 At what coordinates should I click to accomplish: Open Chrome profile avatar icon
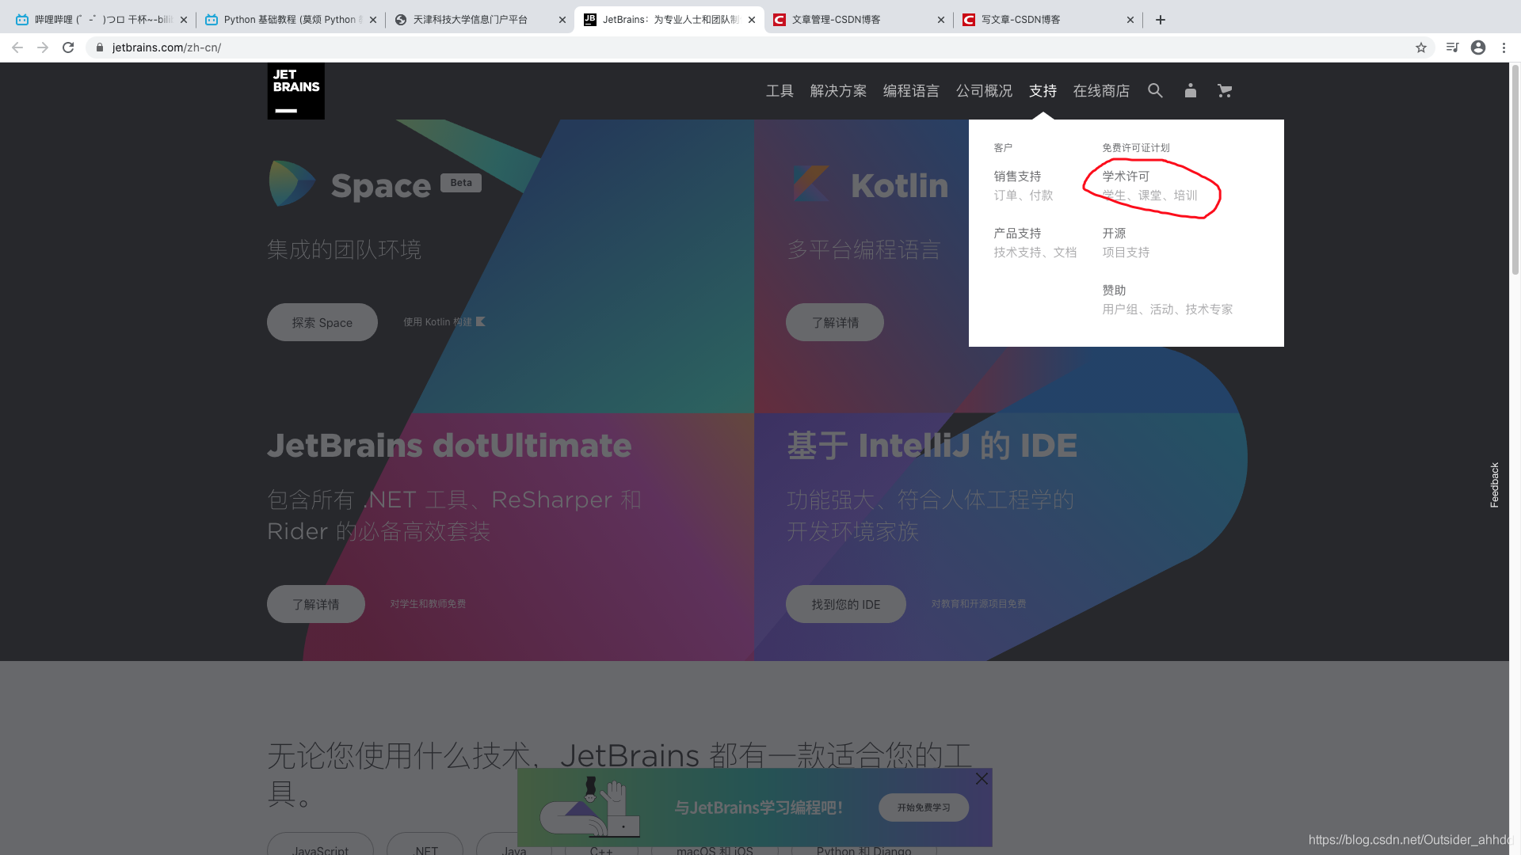click(x=1478, y=47)
